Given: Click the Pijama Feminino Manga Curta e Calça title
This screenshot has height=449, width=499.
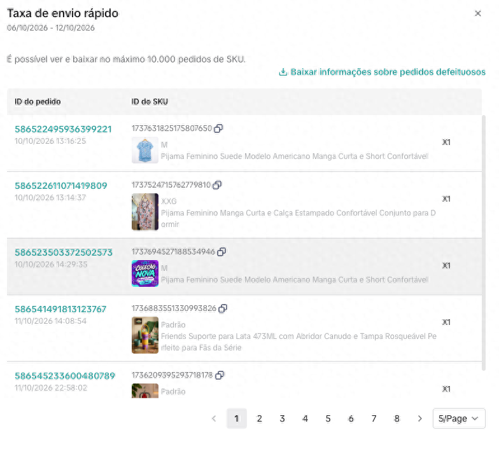Looking at the screenshot, I should 298,219.
